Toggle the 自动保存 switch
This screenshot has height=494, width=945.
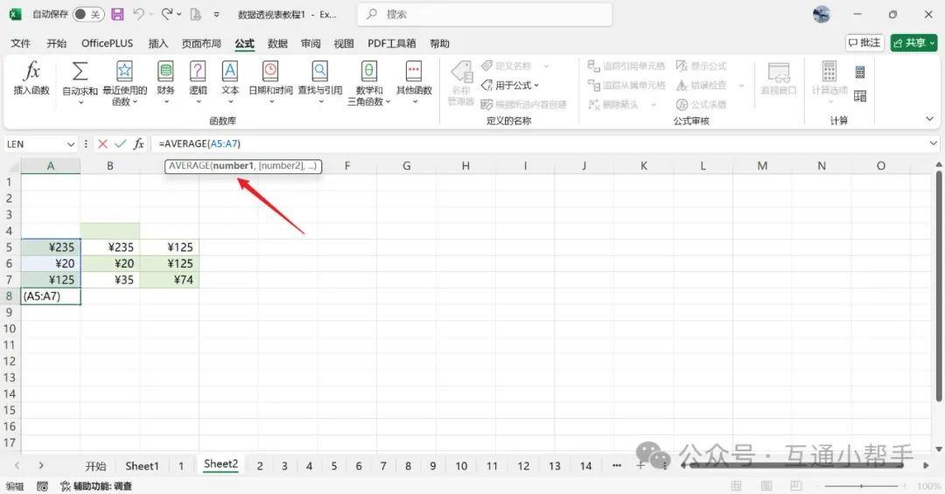[x=87, y=14]
